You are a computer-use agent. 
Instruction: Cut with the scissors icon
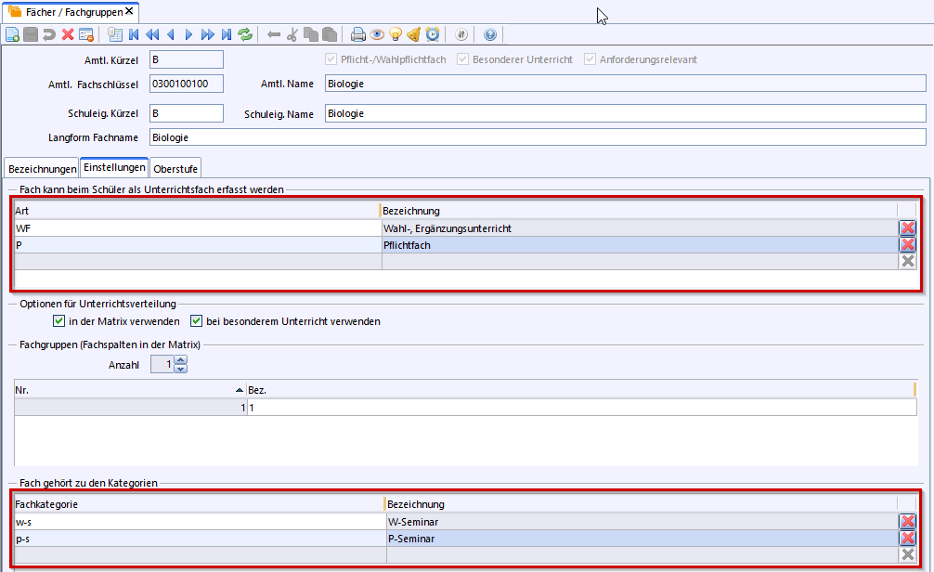click(x=292, y=34)
